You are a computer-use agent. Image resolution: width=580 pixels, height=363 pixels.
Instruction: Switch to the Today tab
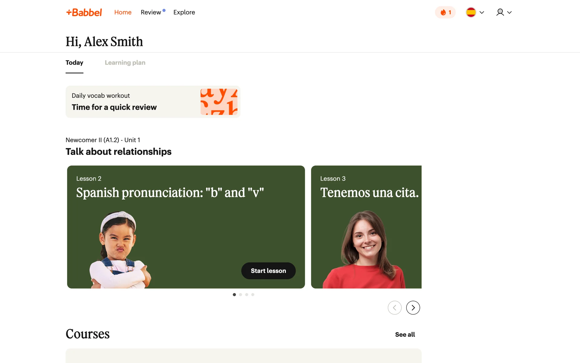pos(74,63)
